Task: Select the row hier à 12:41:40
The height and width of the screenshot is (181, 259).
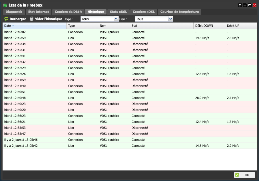Action: [x=130, y=86]
